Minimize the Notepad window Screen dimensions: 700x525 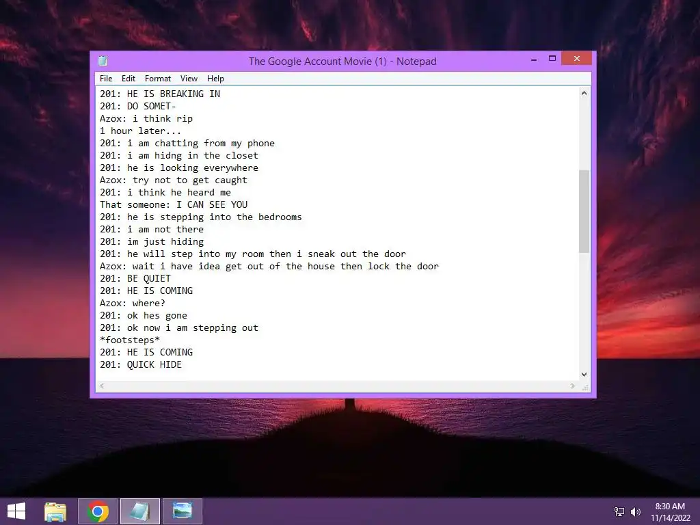coord(534,59)
